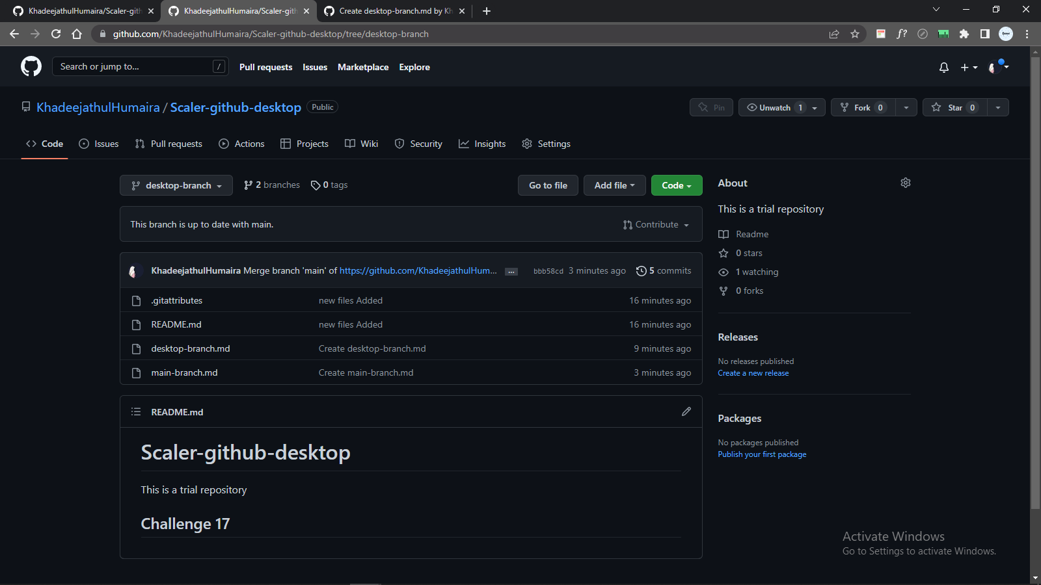Viewport: 1041px width, 585px height.
Task: Open About settings via the gear icon
Action: pyautogui.click(x=906, y=183)
